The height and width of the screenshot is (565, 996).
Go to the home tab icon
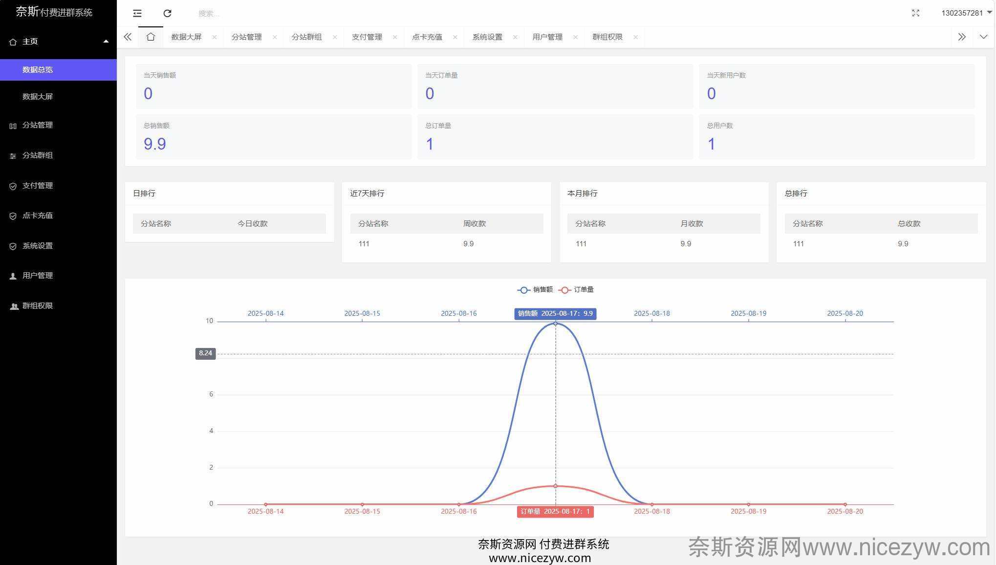(x=151, y=37)
